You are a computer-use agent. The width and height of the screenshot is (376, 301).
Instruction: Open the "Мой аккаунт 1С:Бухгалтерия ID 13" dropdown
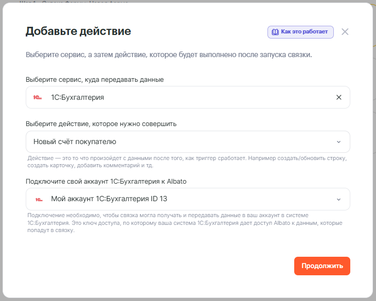coord(180,199)
